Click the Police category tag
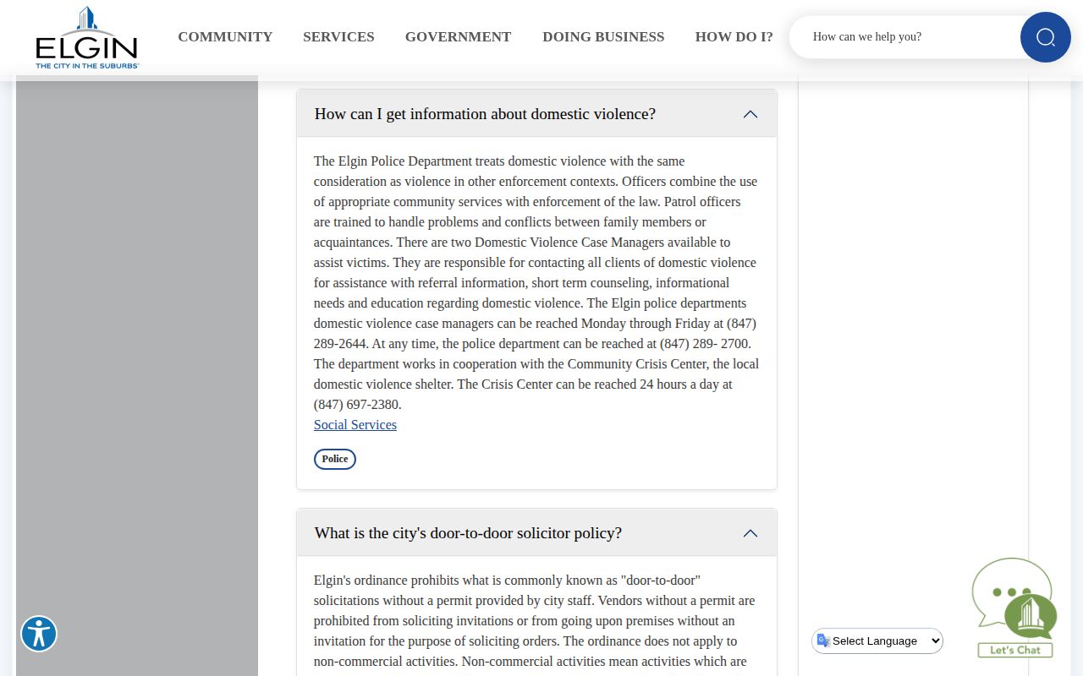The height and width of the screenshot is (676, 1083). click(x=335, y=459)
